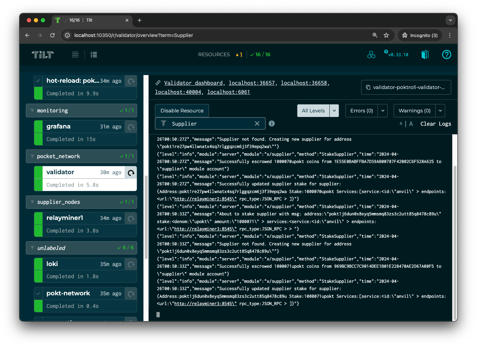The height and width of the screenshot is (347, 477).
Task: Select All Levels log filter
Action: pos(313,111)
